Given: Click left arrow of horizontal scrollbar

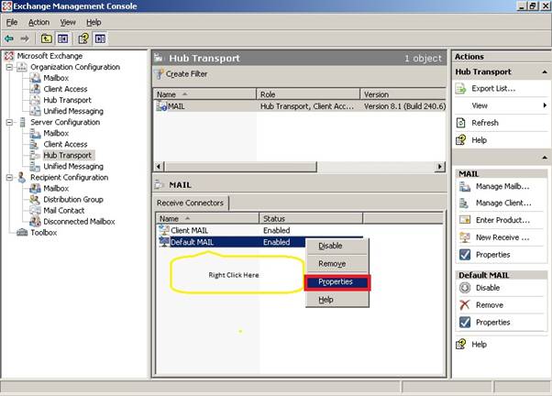Looking at the screenshot, I should pos(159,167).
